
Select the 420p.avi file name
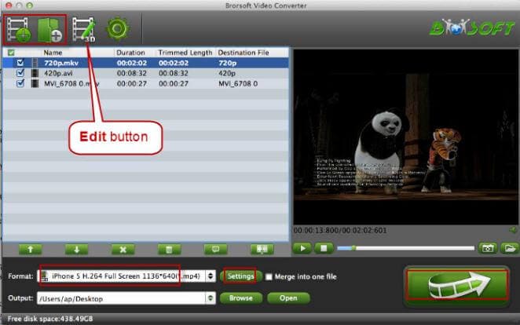pyautogui.click(x=58, y=73)
